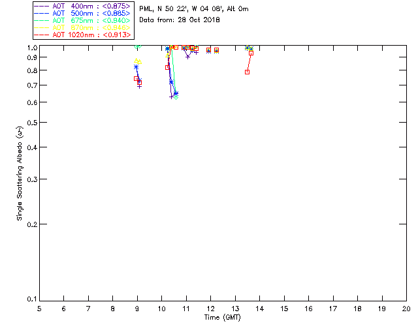The width and height of the screenshot is (418, 334).
Task: Click the AOT 675nm green legend entry
Action: point(83,20)
